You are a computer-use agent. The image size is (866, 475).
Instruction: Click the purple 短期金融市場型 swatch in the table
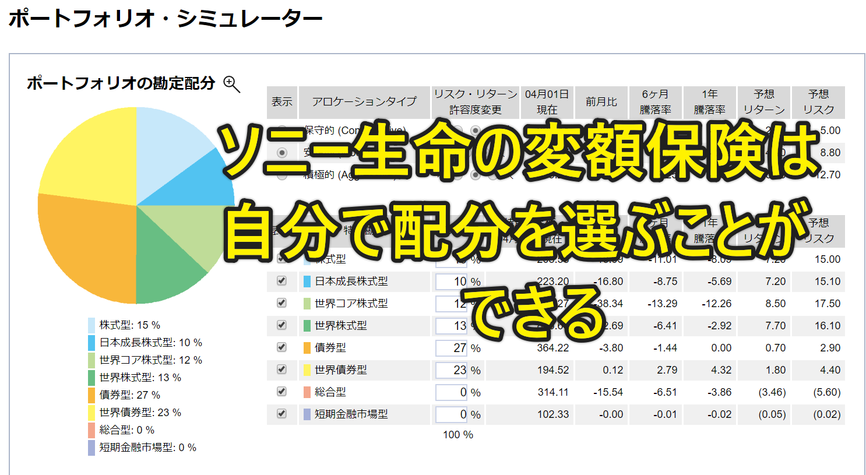pyautogui.click(x=307, y=414)
